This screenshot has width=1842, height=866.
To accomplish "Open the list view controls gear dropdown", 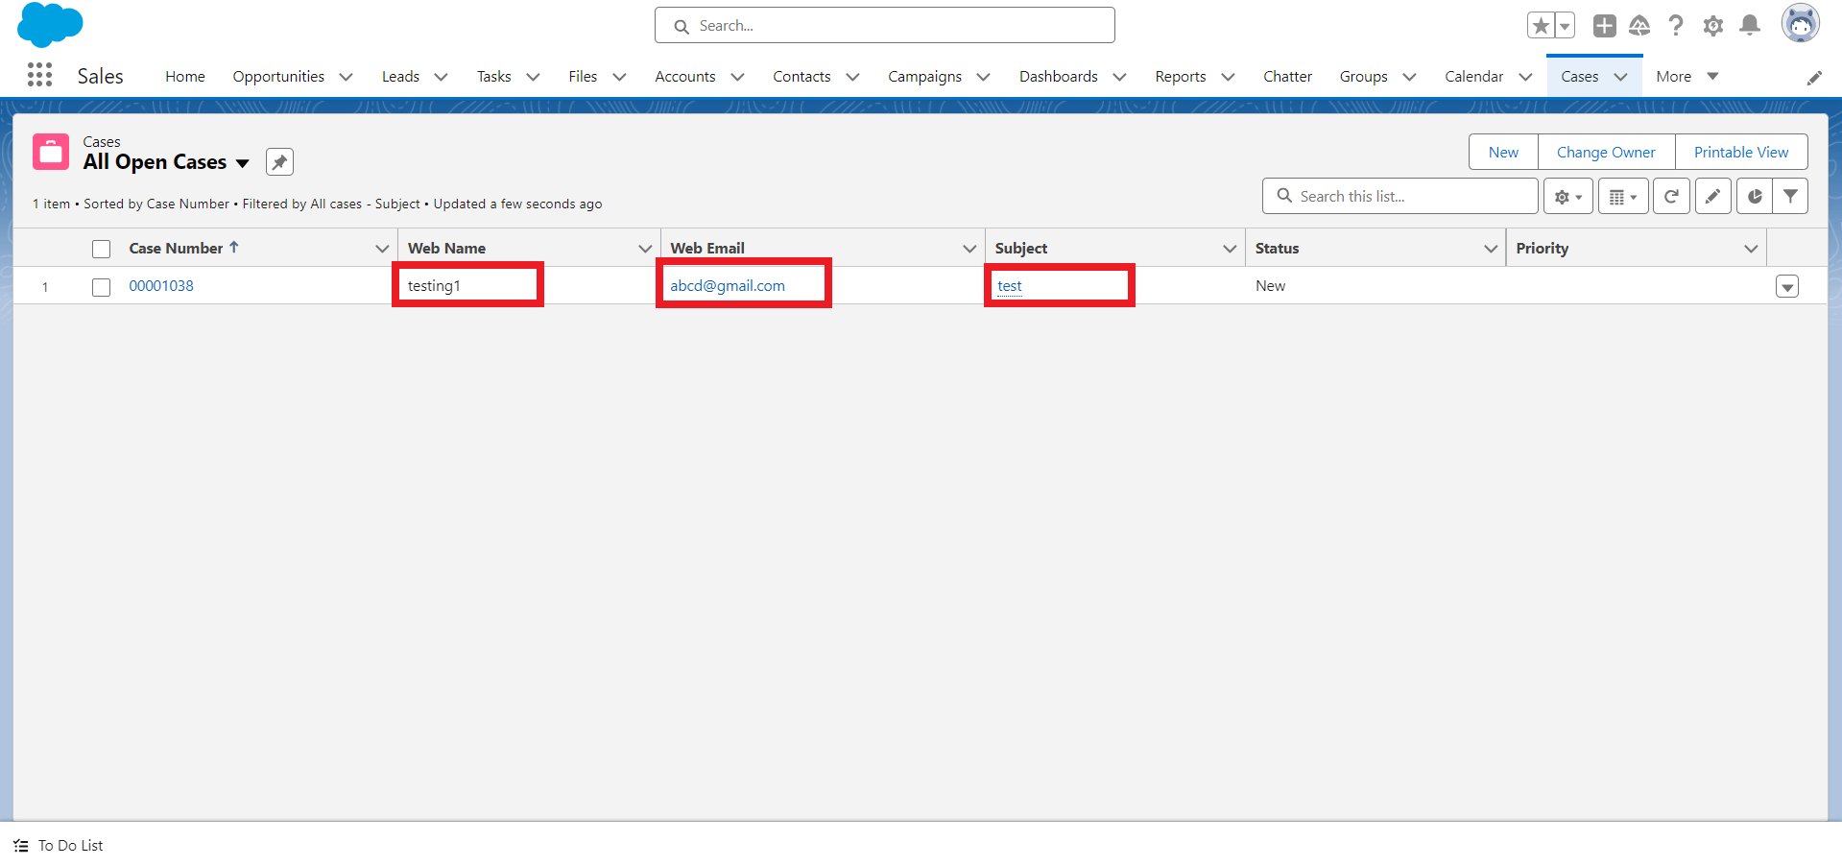I will 1567,197.
